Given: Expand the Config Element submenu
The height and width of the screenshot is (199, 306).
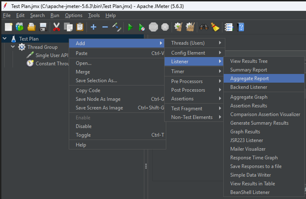Looking at the screenshot, I should coord(195,53).
